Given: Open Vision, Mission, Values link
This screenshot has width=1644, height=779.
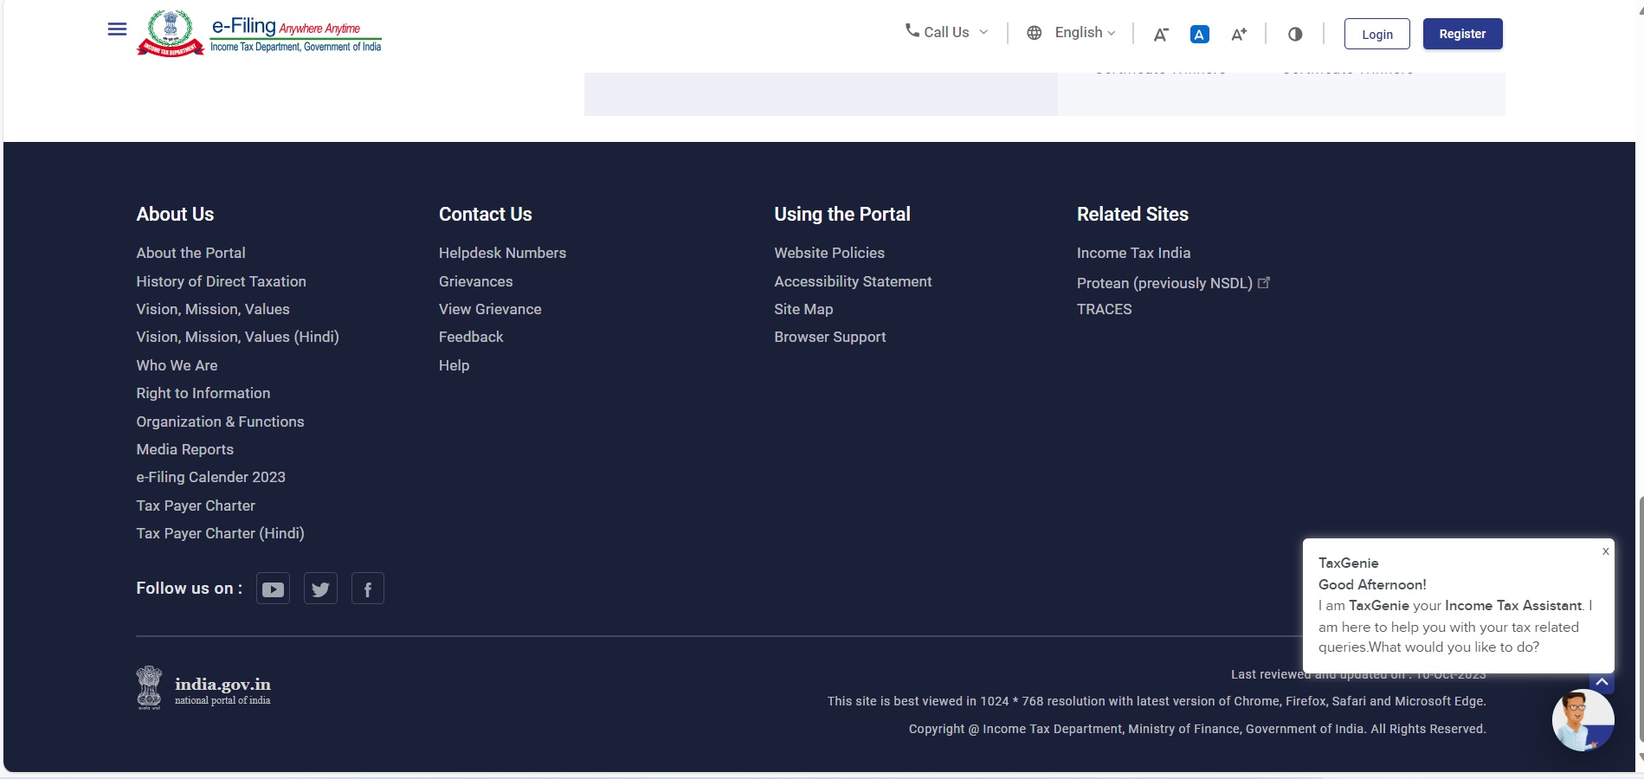Looking at the screenshot, I should click(213, 309).
